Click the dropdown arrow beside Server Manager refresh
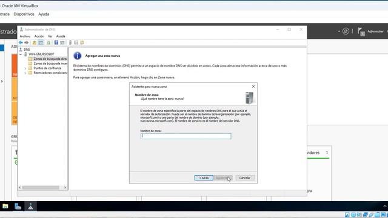Image resolution: width=388 pixels, height=218 pixels. point(339,31)
